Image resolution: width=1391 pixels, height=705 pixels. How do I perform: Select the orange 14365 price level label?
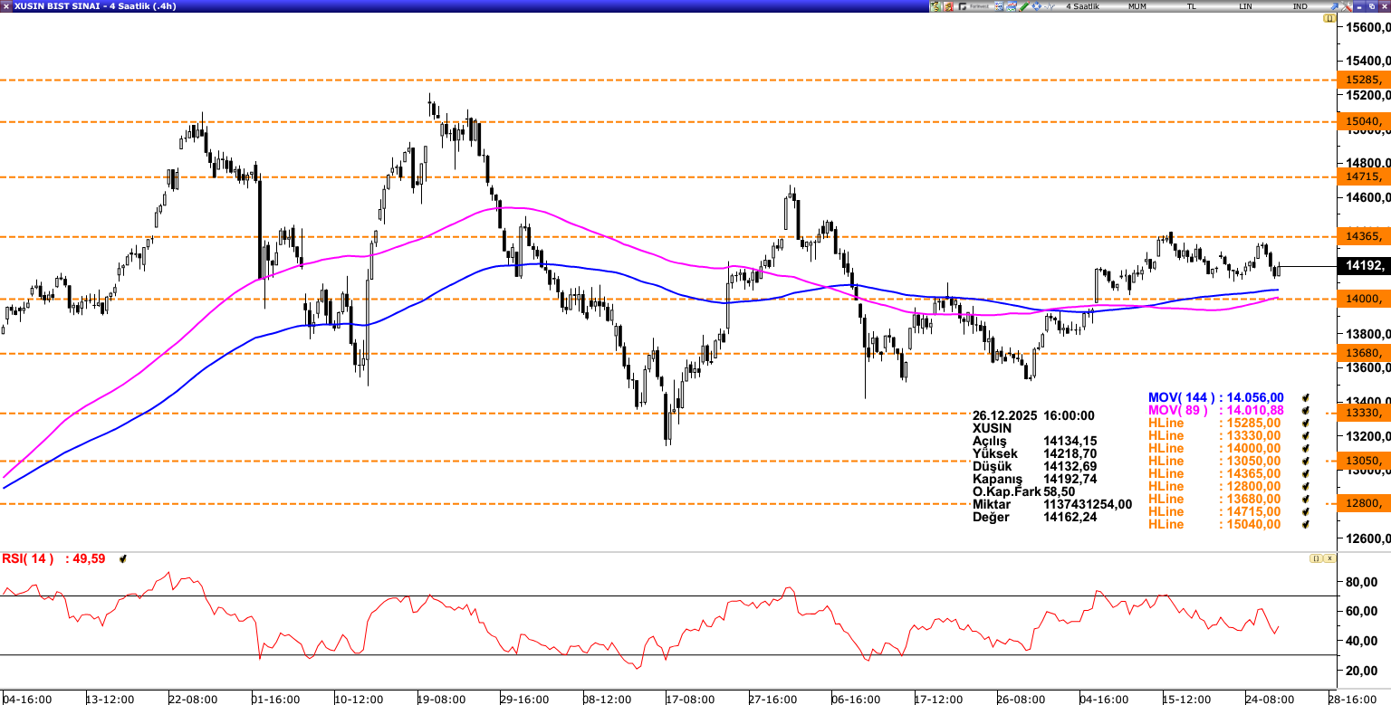pyautogui.click(x=1364, y=236)
